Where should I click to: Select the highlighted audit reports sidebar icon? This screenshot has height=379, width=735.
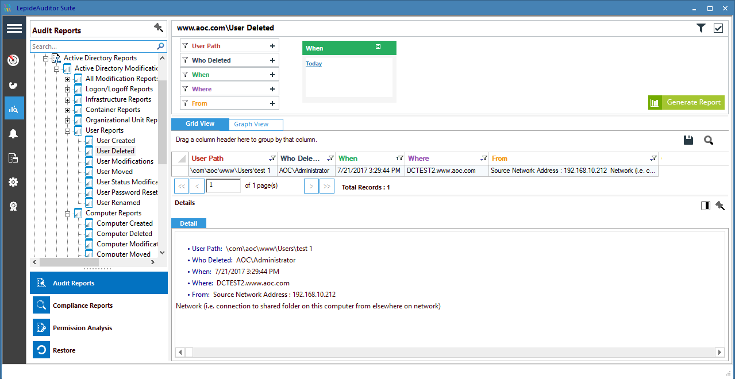14,108
